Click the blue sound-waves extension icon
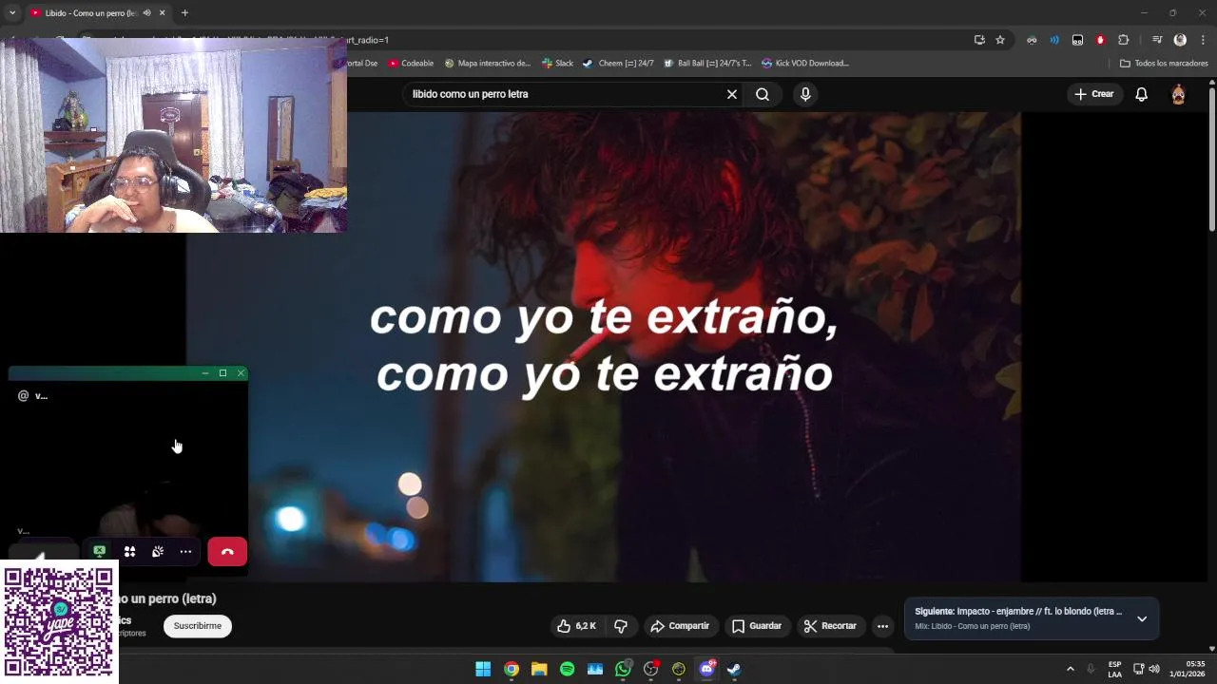1217x684 pixels. click(1054, 40)
